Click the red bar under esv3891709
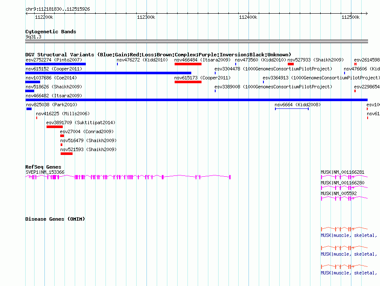Image resolution: width=380 pixels, height=286 pixels. (55, 127)
